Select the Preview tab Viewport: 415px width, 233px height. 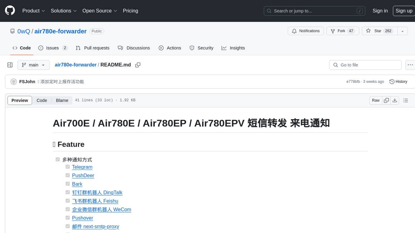(x=20, y=100)
